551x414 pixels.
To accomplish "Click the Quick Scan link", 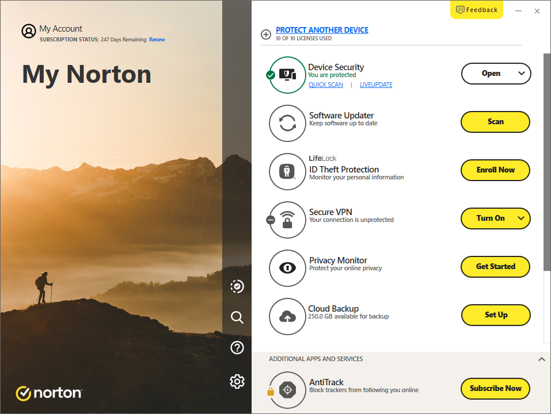I will [325, 85].
